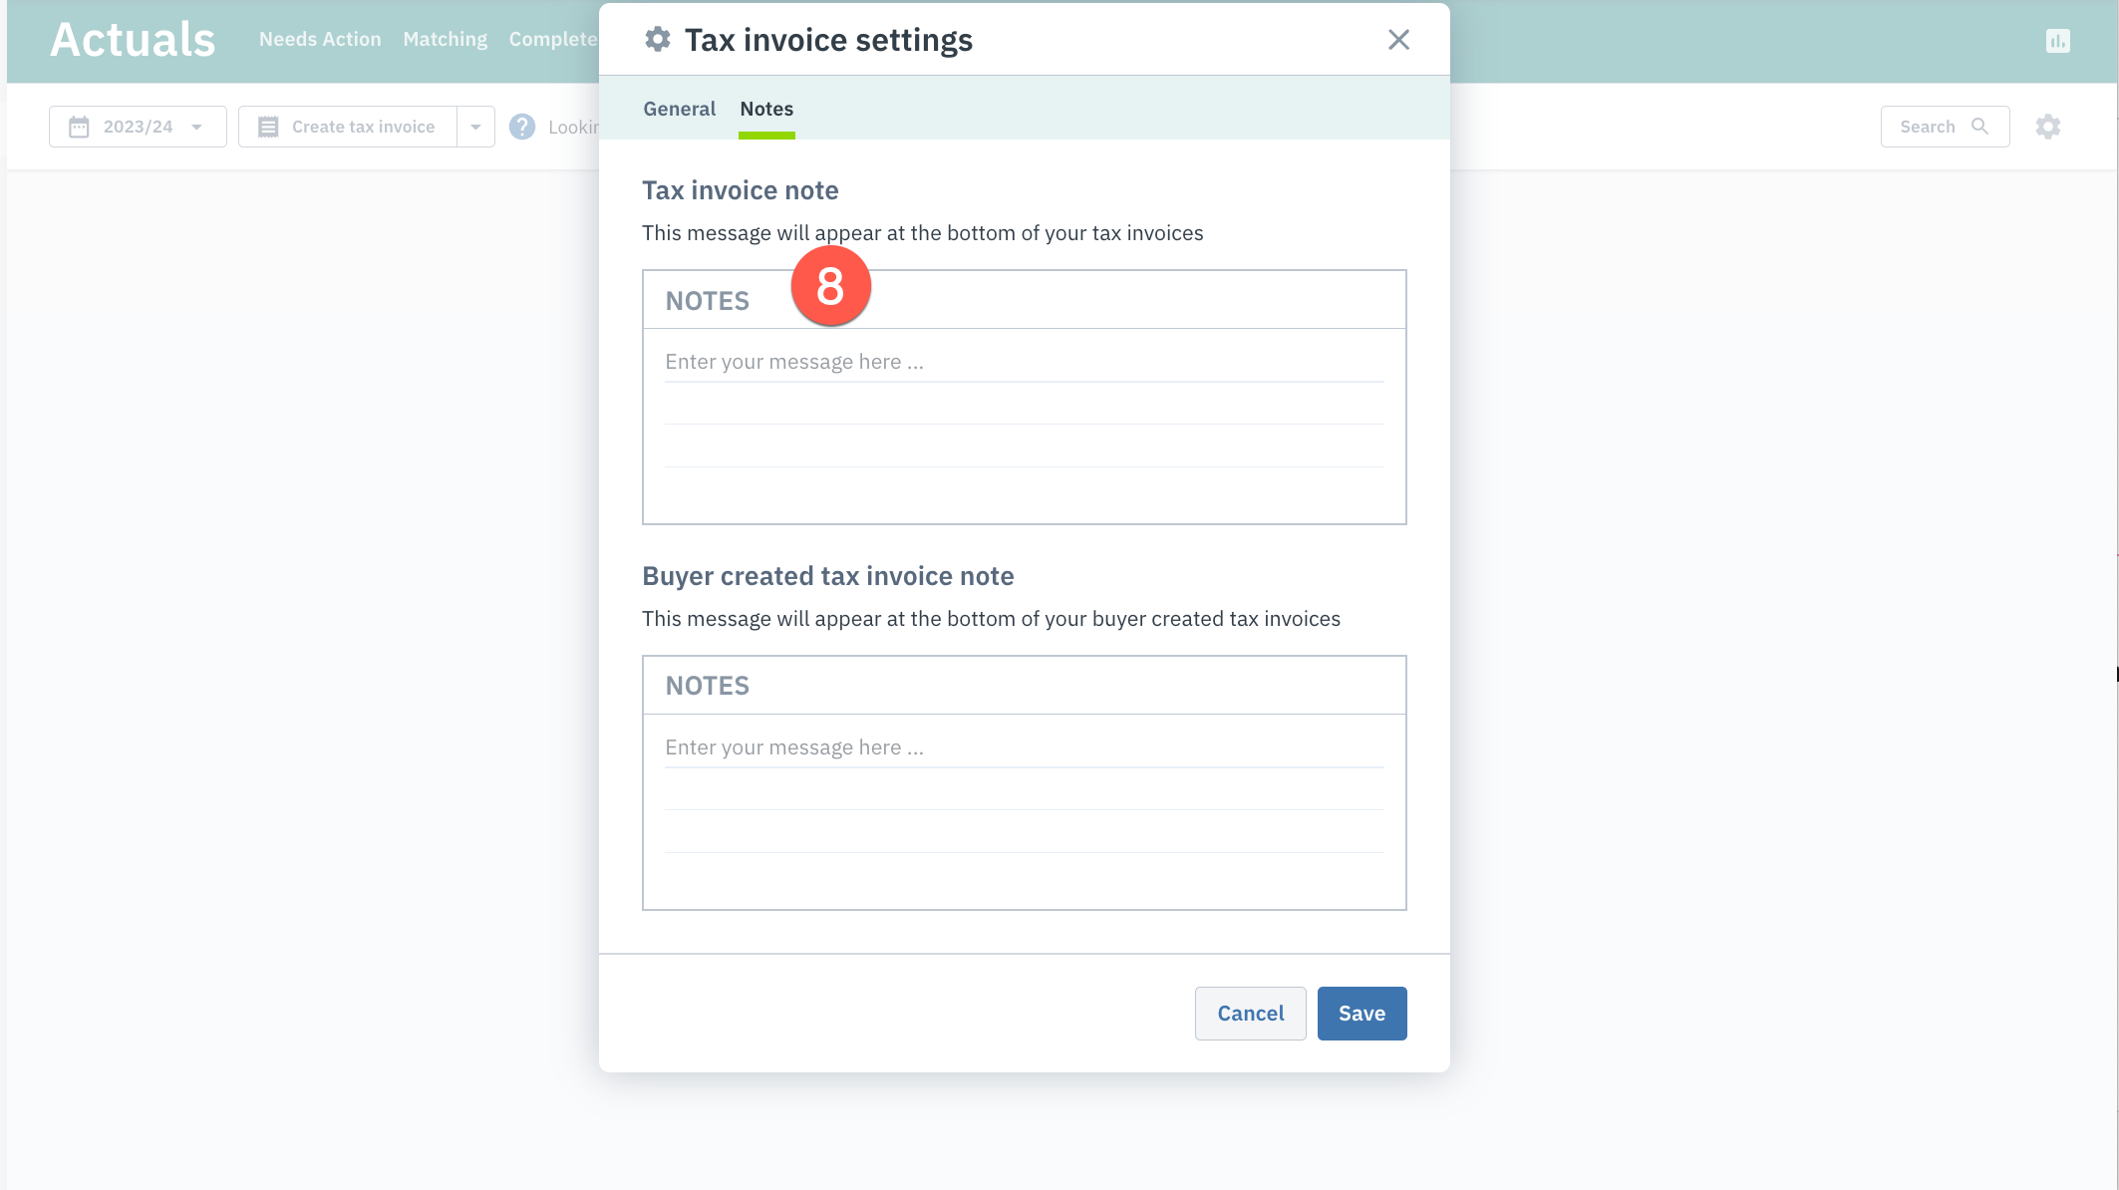2119x1190 pixels.
Task: Click the Buyer created tax invoice message field
Action: [1024, 810]
